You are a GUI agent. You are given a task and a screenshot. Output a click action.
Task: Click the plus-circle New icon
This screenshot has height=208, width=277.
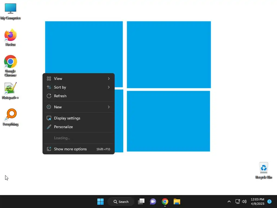pos(49,107)
